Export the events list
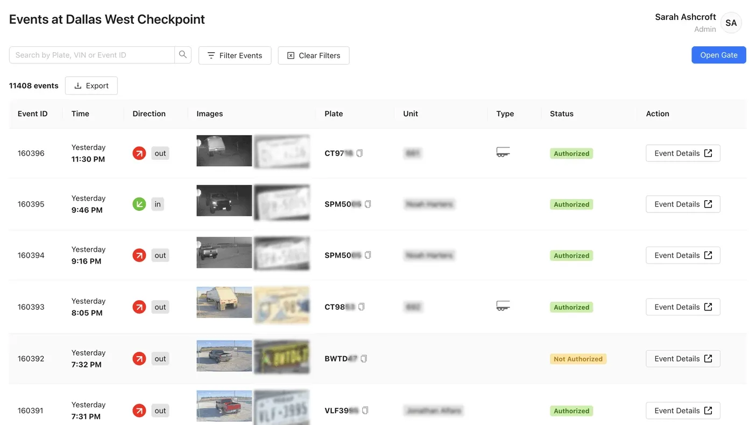The height and width of the screenshot is (425, 756). point(91,86)
